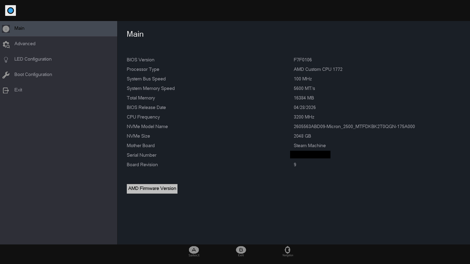
Task: Click the Advanced gear-search icon
Action: pos(6,44)
